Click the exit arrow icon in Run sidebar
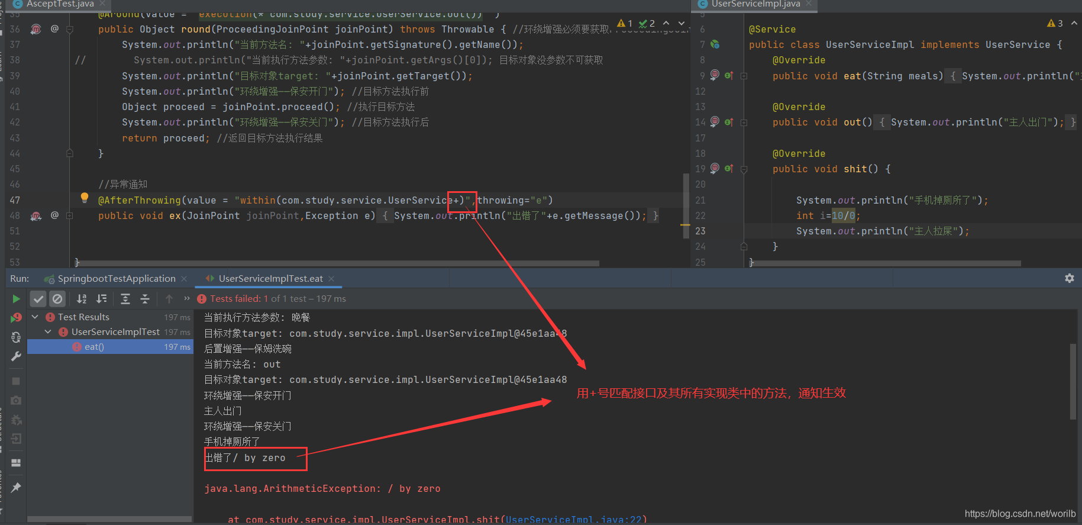This screenshot has width=1082, height=525. click(16, 439)
